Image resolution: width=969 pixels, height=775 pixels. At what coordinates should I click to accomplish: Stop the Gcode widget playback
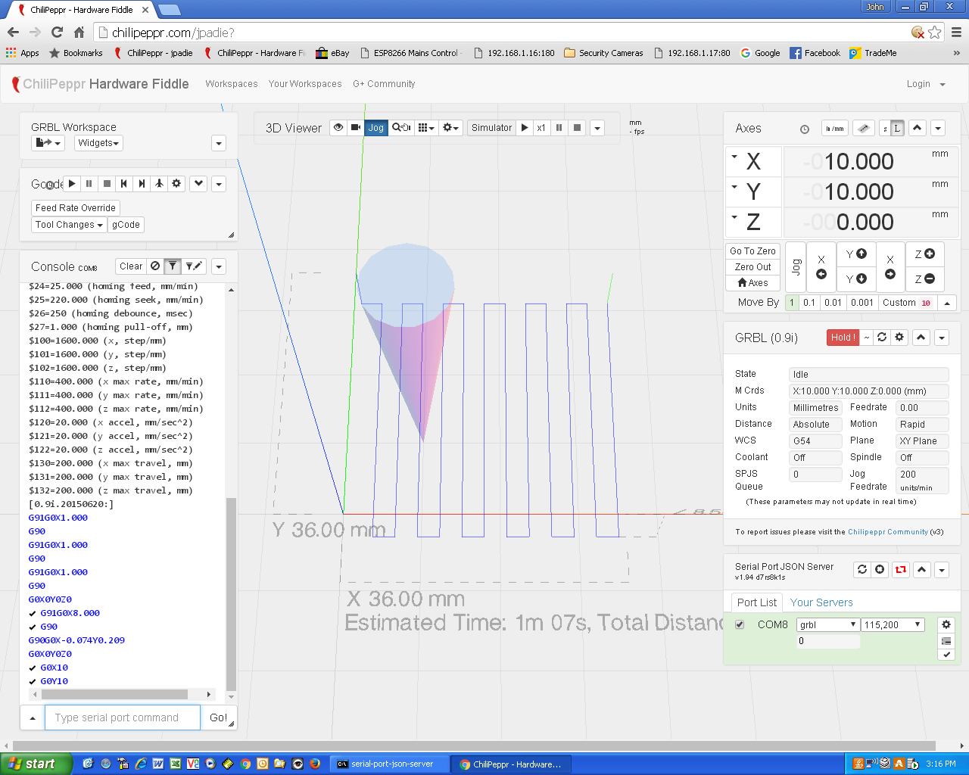pos(107,183)
